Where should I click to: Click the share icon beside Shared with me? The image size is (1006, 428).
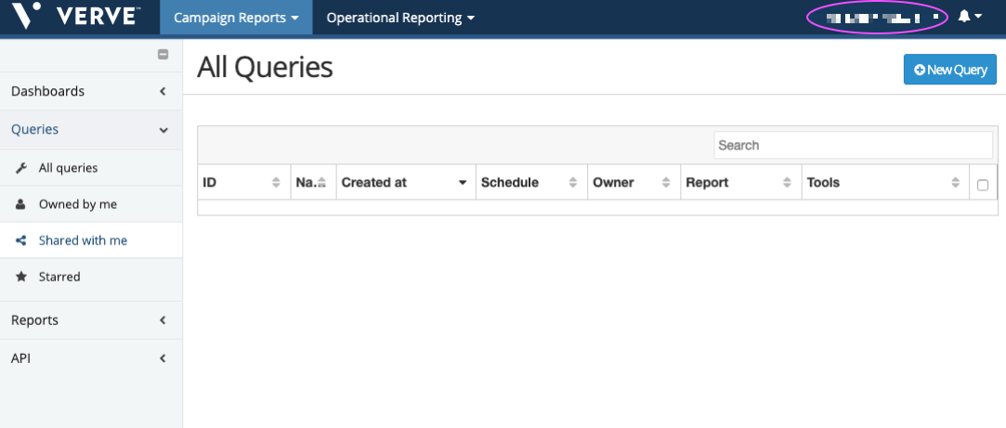pos(21,240)
